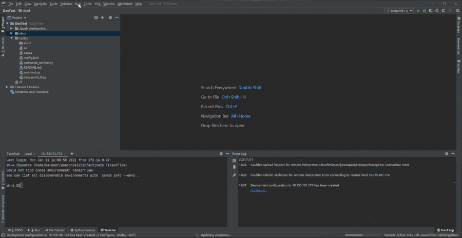Open the Python Console tool window
462x238 pixels.
tap(83, 230)
